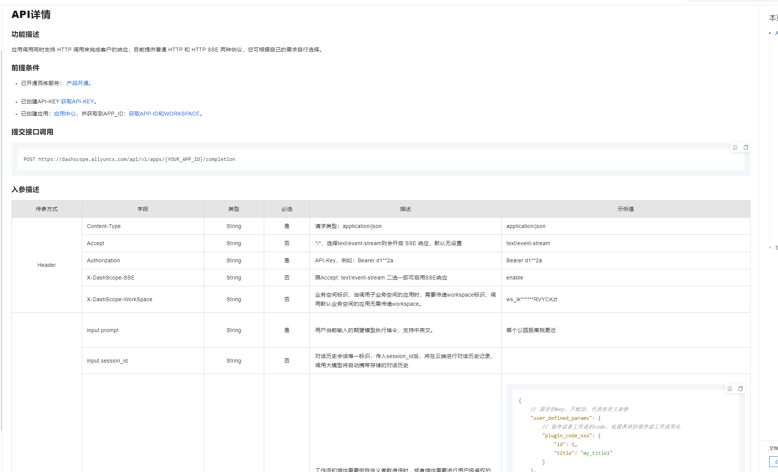Screen dimensions: 778x472
Task: Select the X-DashScope-SSE field cell
Action: click(143, 278)
